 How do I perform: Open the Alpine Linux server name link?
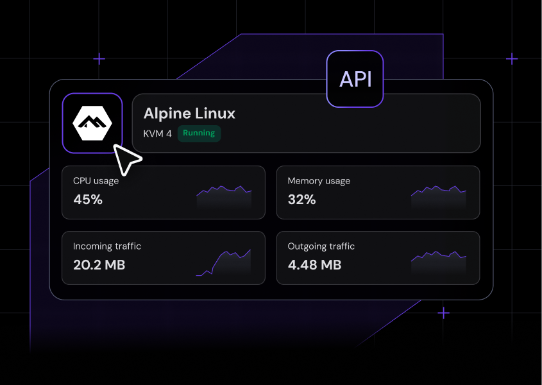pos(189,114)
